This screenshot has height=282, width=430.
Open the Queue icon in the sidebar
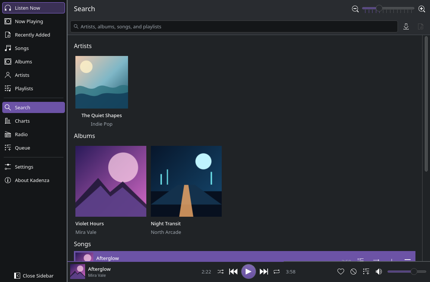(x=8, y=148)
